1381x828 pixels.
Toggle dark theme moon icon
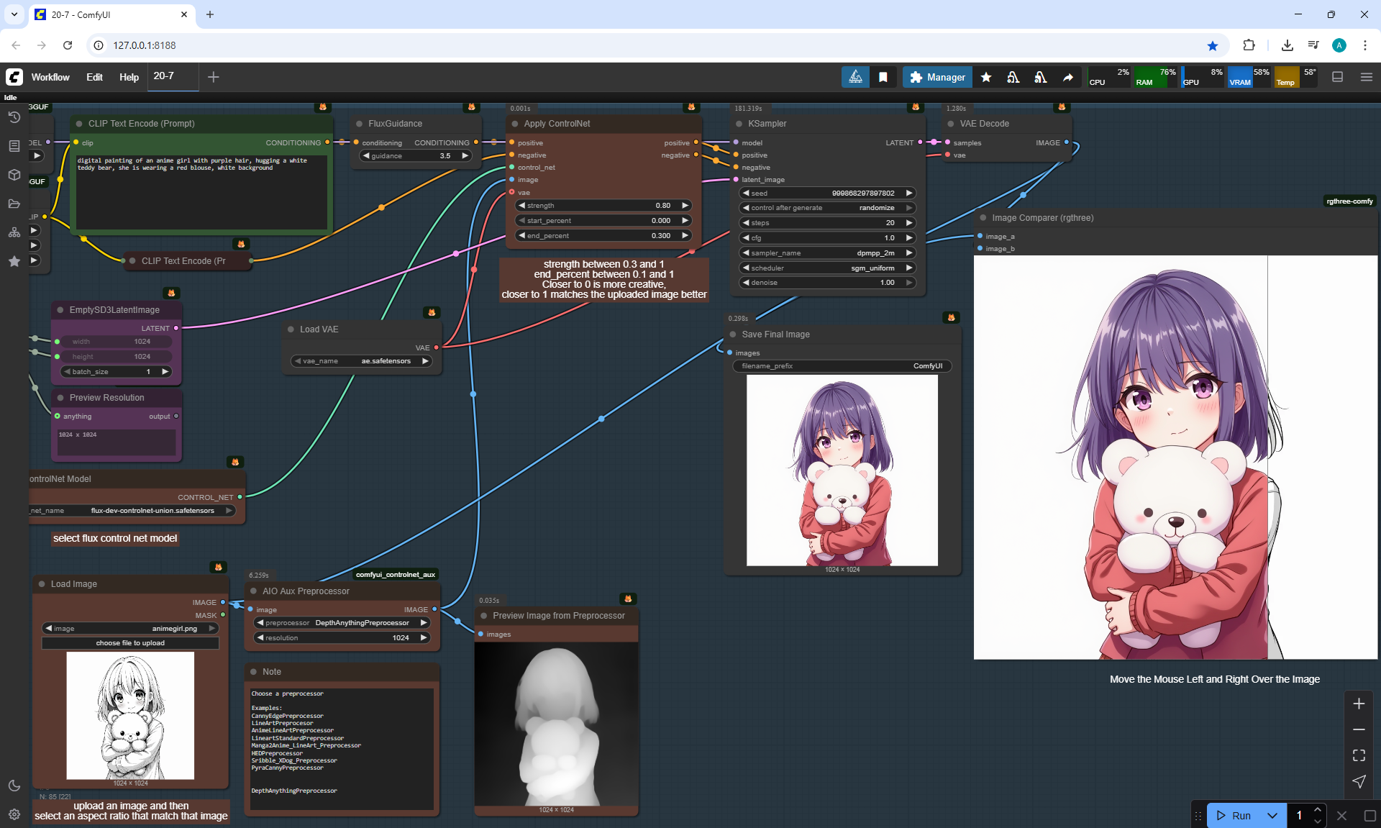14,786
